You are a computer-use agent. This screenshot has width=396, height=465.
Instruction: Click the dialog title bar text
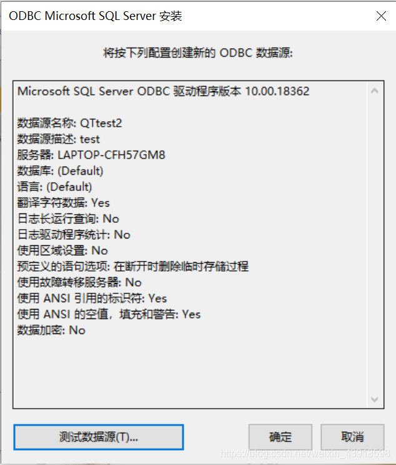click(96, 16)
